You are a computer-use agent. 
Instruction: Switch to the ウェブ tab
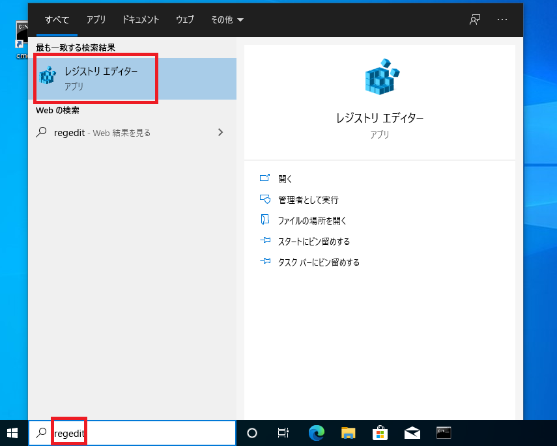coord(185,20)
